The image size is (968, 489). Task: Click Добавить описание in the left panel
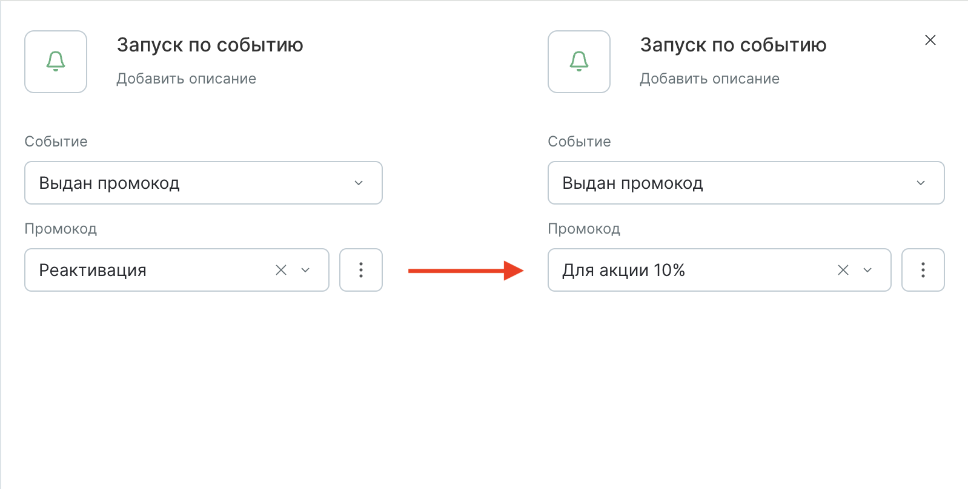[x=187, y=79]
